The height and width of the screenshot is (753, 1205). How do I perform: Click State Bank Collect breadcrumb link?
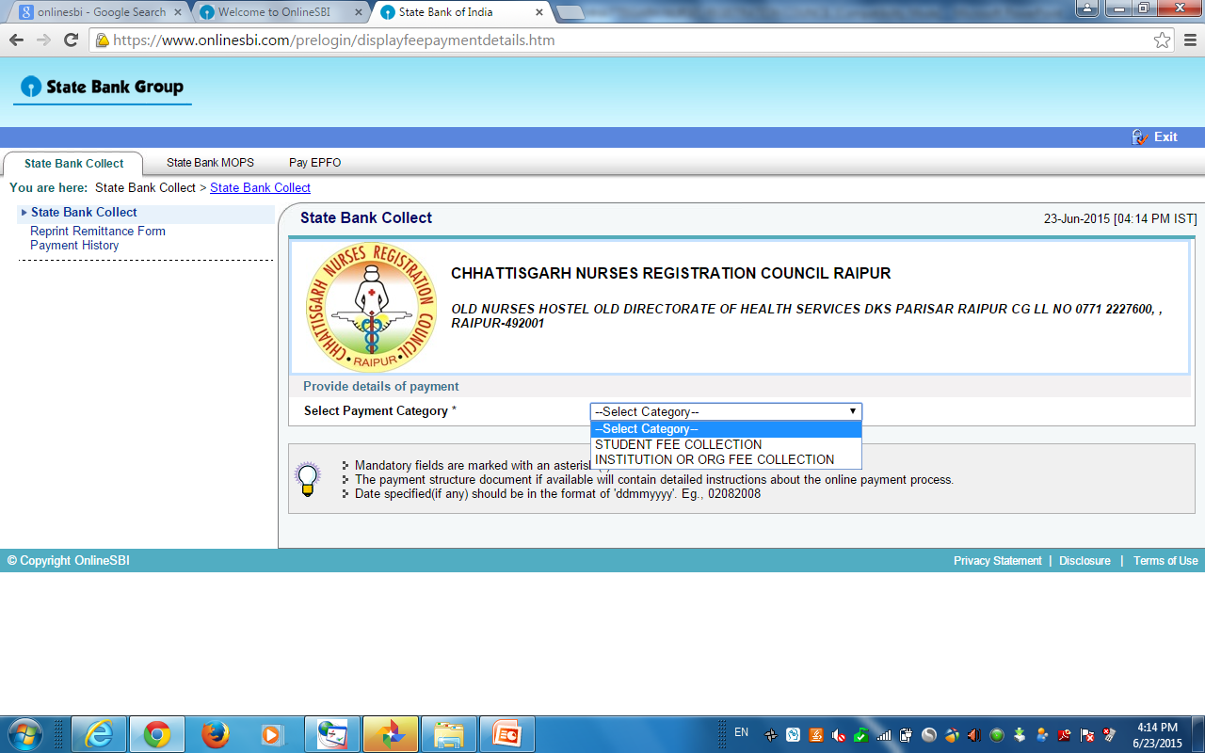coord(260,187)
